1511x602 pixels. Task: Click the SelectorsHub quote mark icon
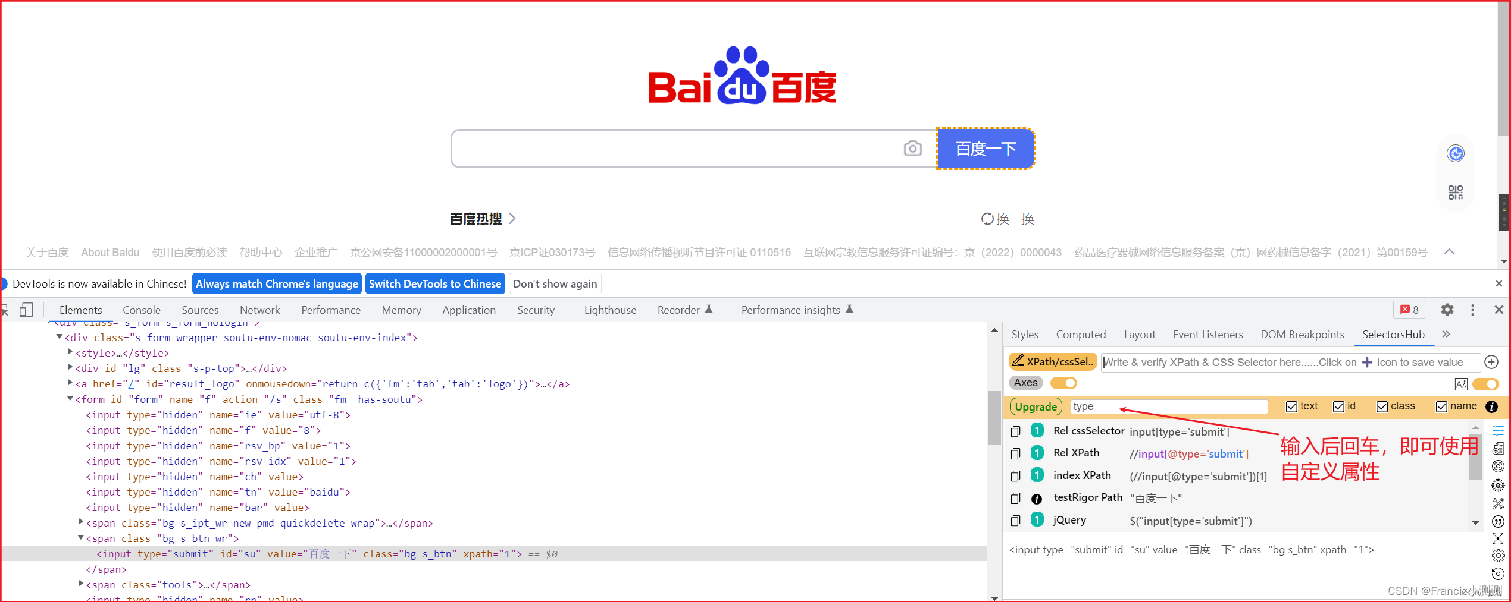tap(1498, 521)
